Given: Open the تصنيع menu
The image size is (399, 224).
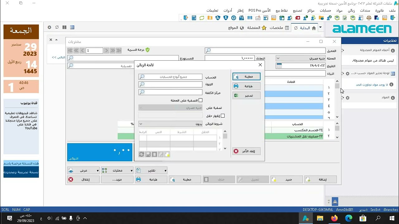Looking at the screenshot, I should click(x=297, y=10).
